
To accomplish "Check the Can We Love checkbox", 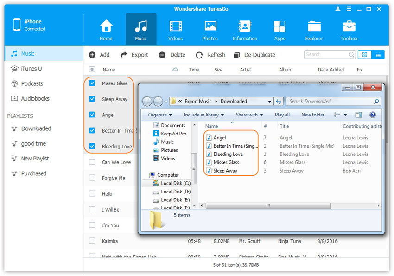I will 92,162.
